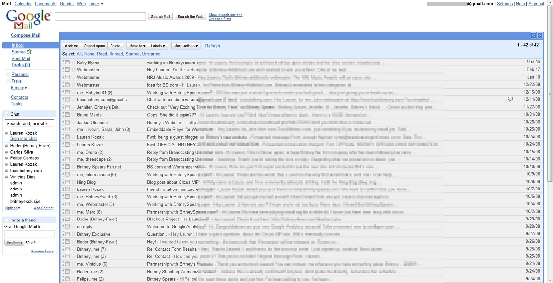Star the Britney Spears Fan.net email
This screenshot has width=553, height=283.
(74, 167)
